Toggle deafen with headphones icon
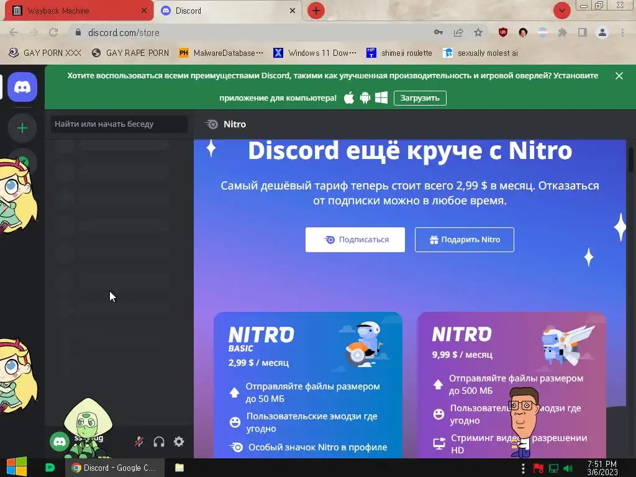Screen dimensions: 636x477 point(159,442)
